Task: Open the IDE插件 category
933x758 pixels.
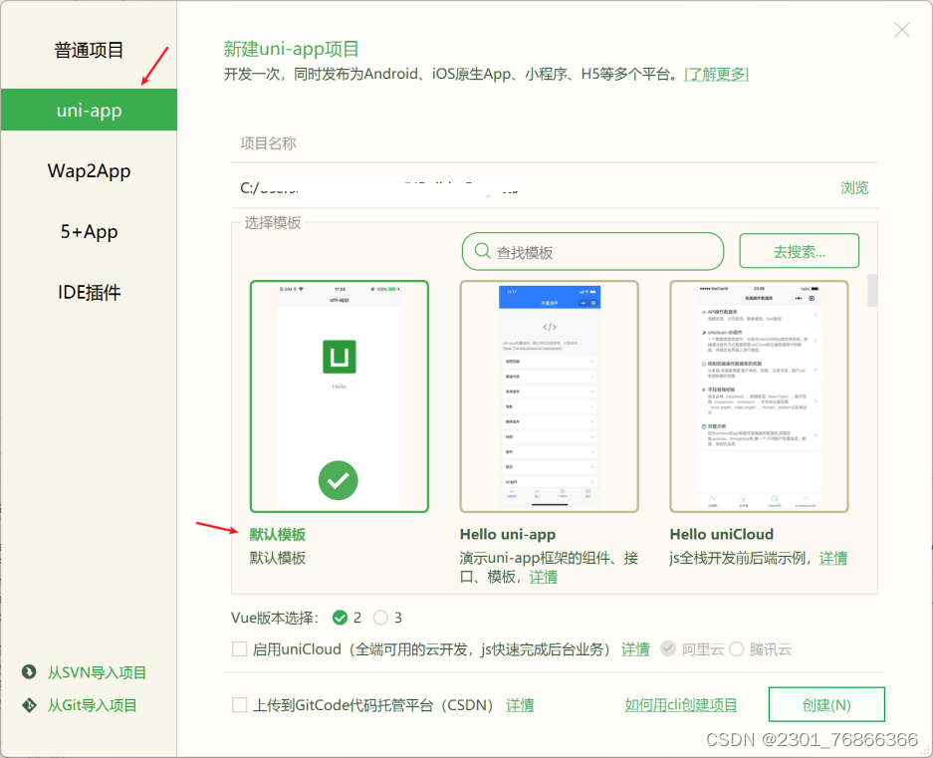Action: (89, 292)
